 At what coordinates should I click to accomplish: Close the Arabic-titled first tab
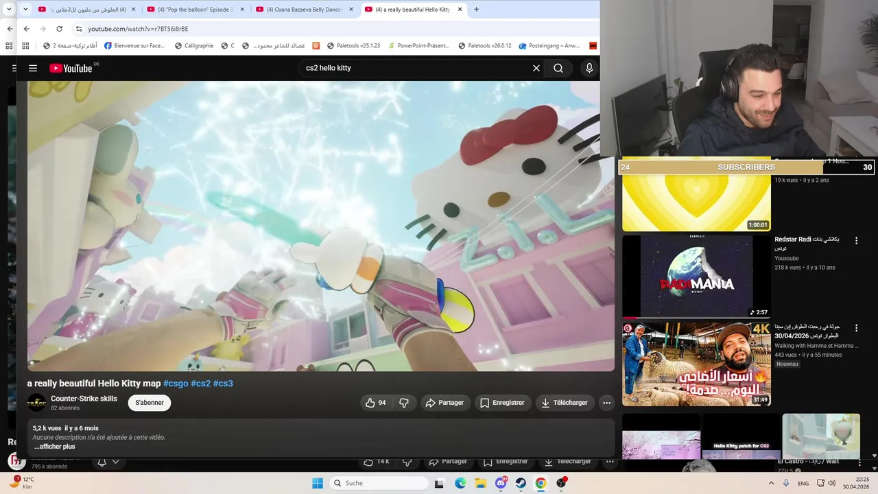133,10
